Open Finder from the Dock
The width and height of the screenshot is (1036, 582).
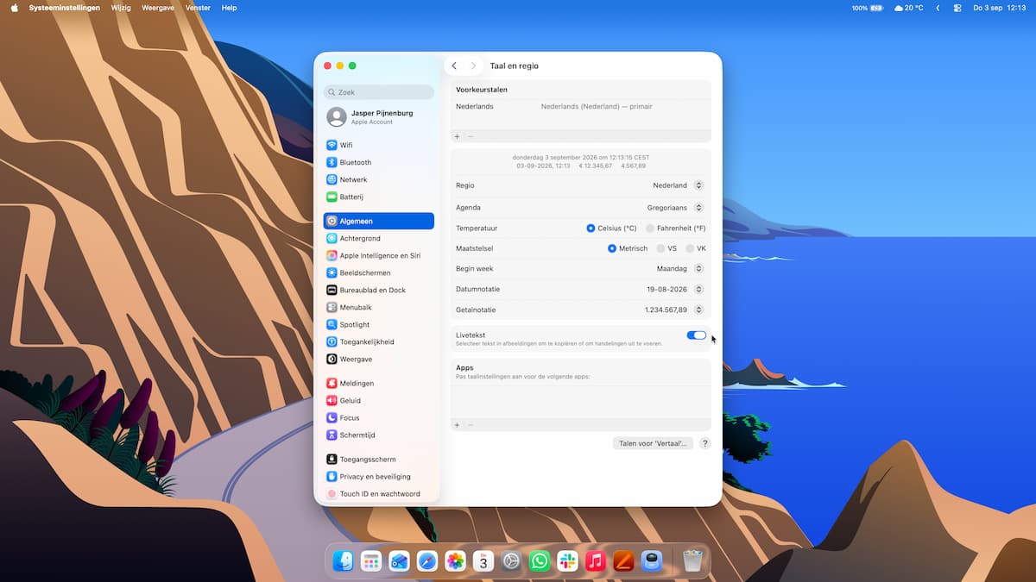coord(344,561)
